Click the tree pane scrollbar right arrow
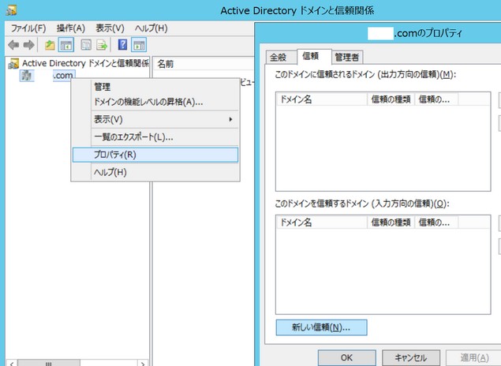The width and height of the screenshot is (501, 366). (x=143, y=364)
